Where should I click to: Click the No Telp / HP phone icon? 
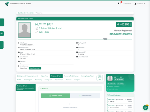(77, 43)
